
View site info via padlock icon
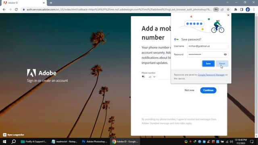click(24, 10)
